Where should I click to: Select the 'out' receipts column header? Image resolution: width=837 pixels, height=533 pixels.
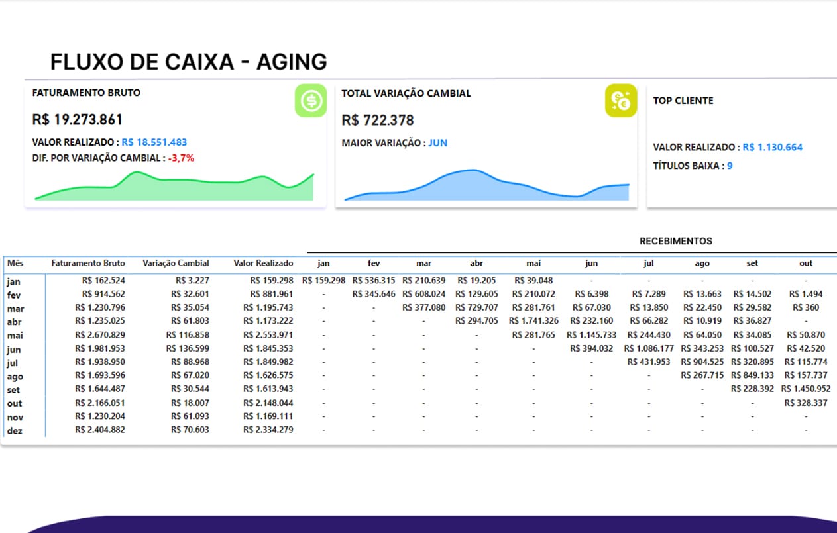806,263
